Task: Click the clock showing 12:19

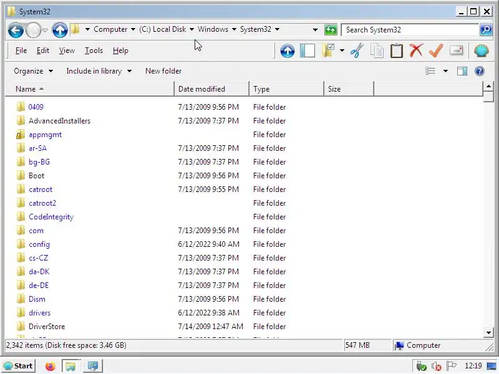Action: [x=473, y=366]
